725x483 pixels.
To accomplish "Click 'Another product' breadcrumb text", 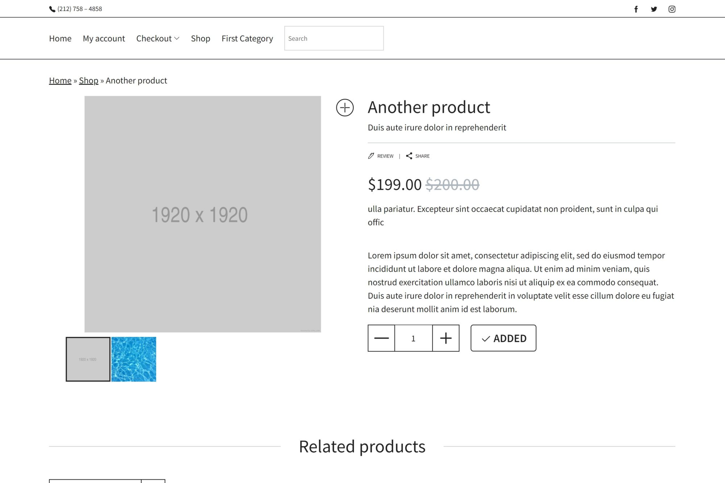I will pos(136,80).
